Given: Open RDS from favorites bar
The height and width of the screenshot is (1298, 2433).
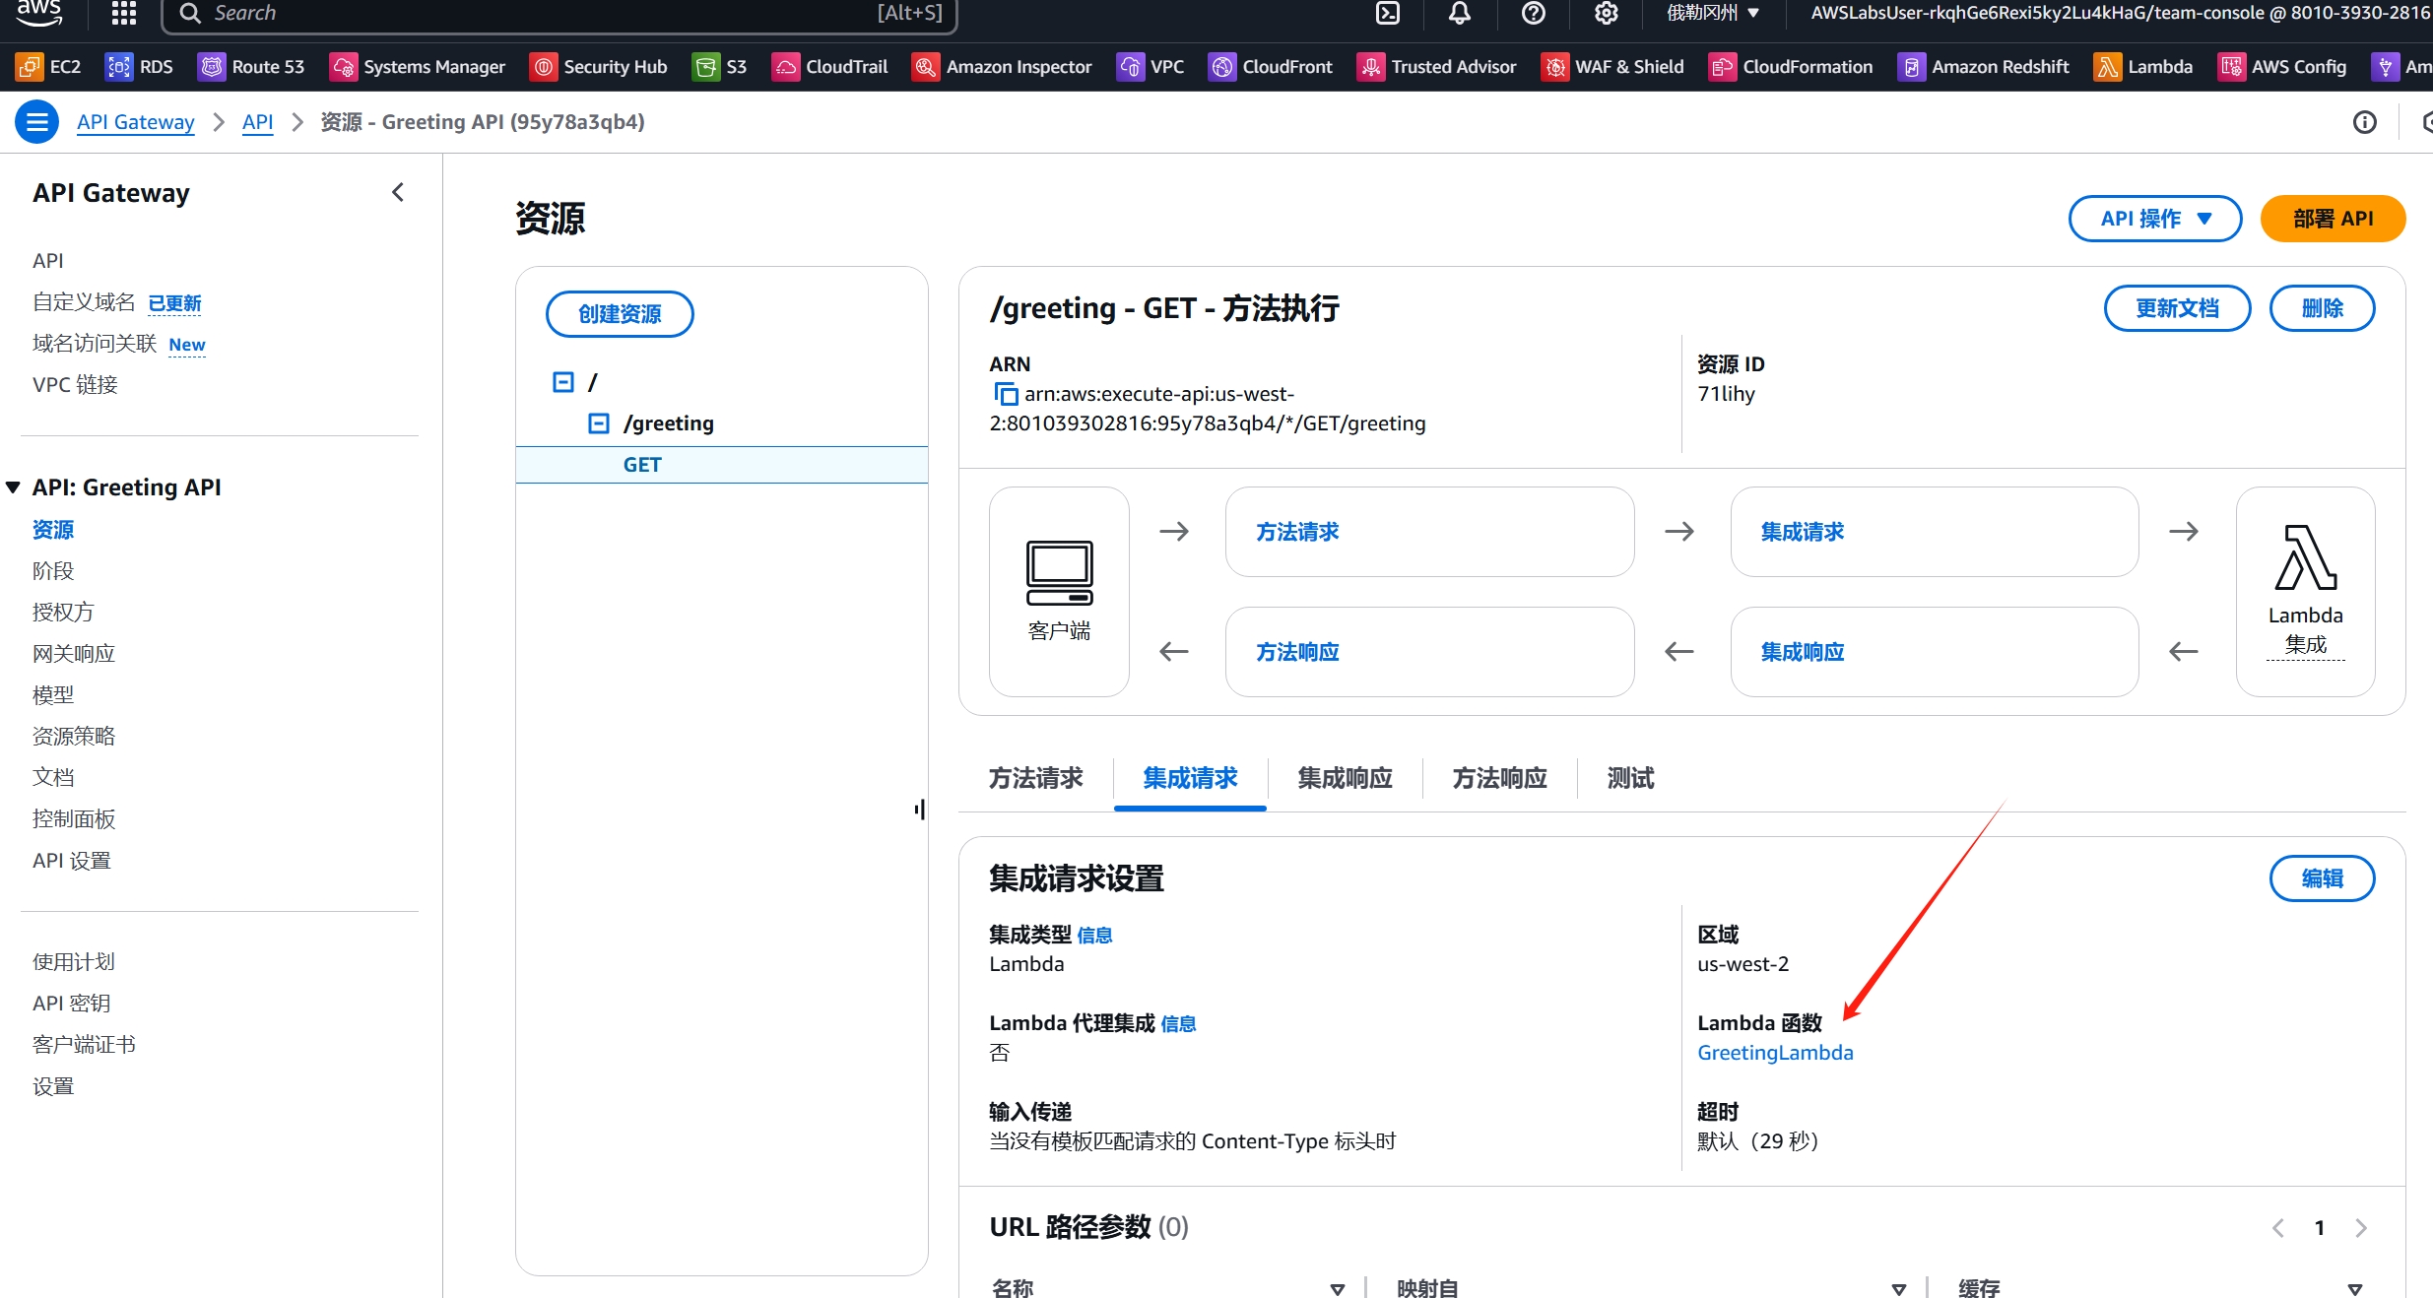Looking at the screenshot, I should tap(139, 66).
